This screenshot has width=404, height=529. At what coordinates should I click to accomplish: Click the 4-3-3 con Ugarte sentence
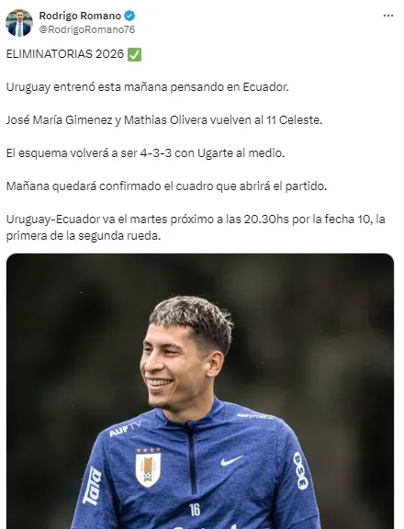tap(145, 153)
